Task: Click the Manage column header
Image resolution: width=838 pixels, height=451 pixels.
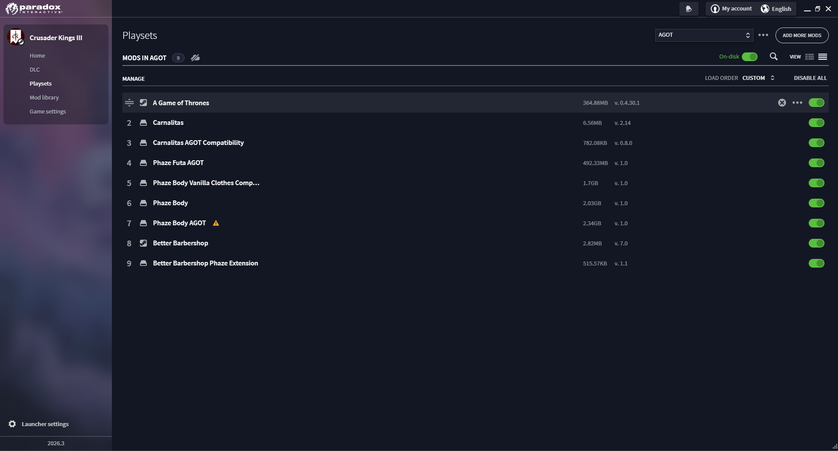Action: pos(133,79)
